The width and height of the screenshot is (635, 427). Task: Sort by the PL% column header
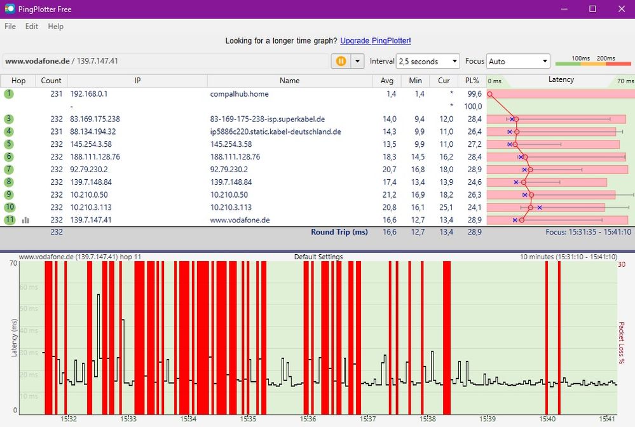[x=471, y=81]
